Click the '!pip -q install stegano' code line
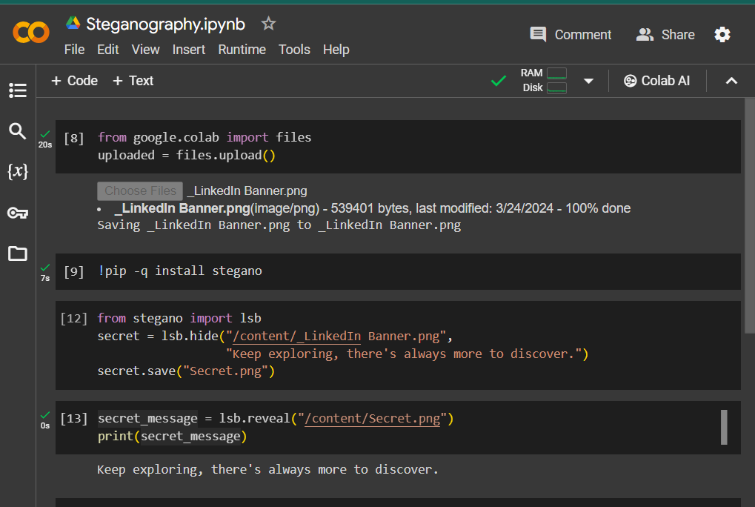Screen dimensions: 755x507 [180, 271]
